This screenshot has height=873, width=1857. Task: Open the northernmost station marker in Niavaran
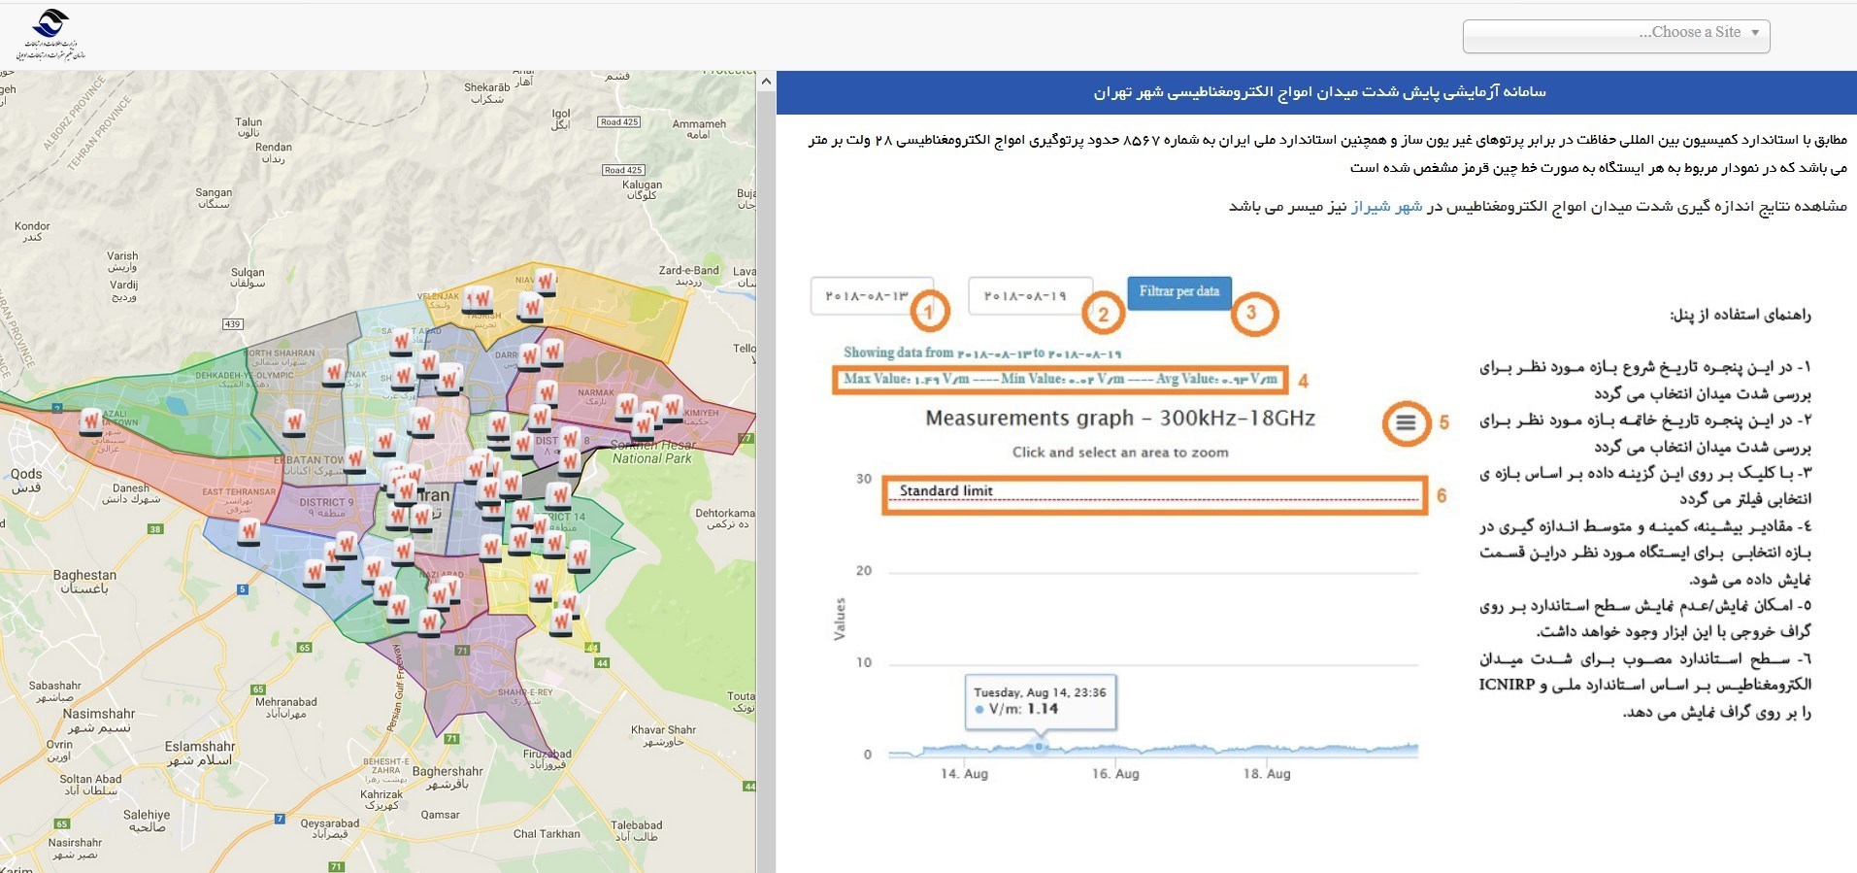tap(547, 283)
